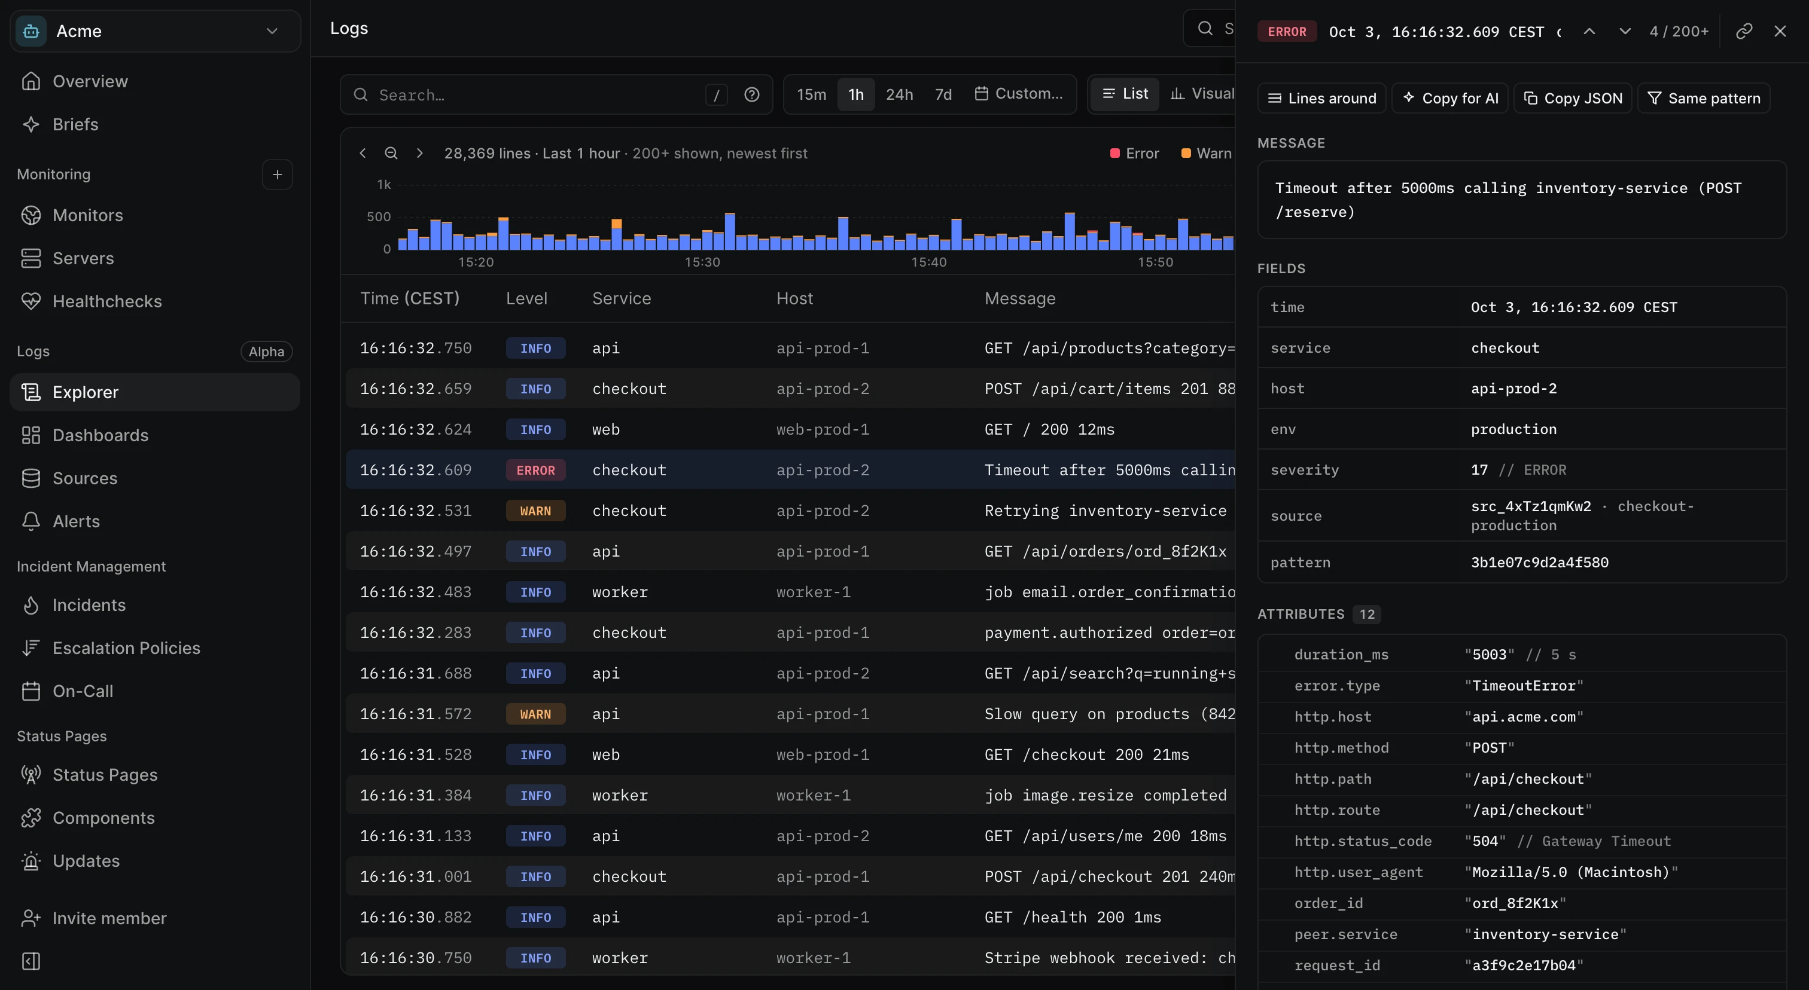Open the Custom time range picker
Screen dimensions: 1809x990
click(x=1019, y=93)
